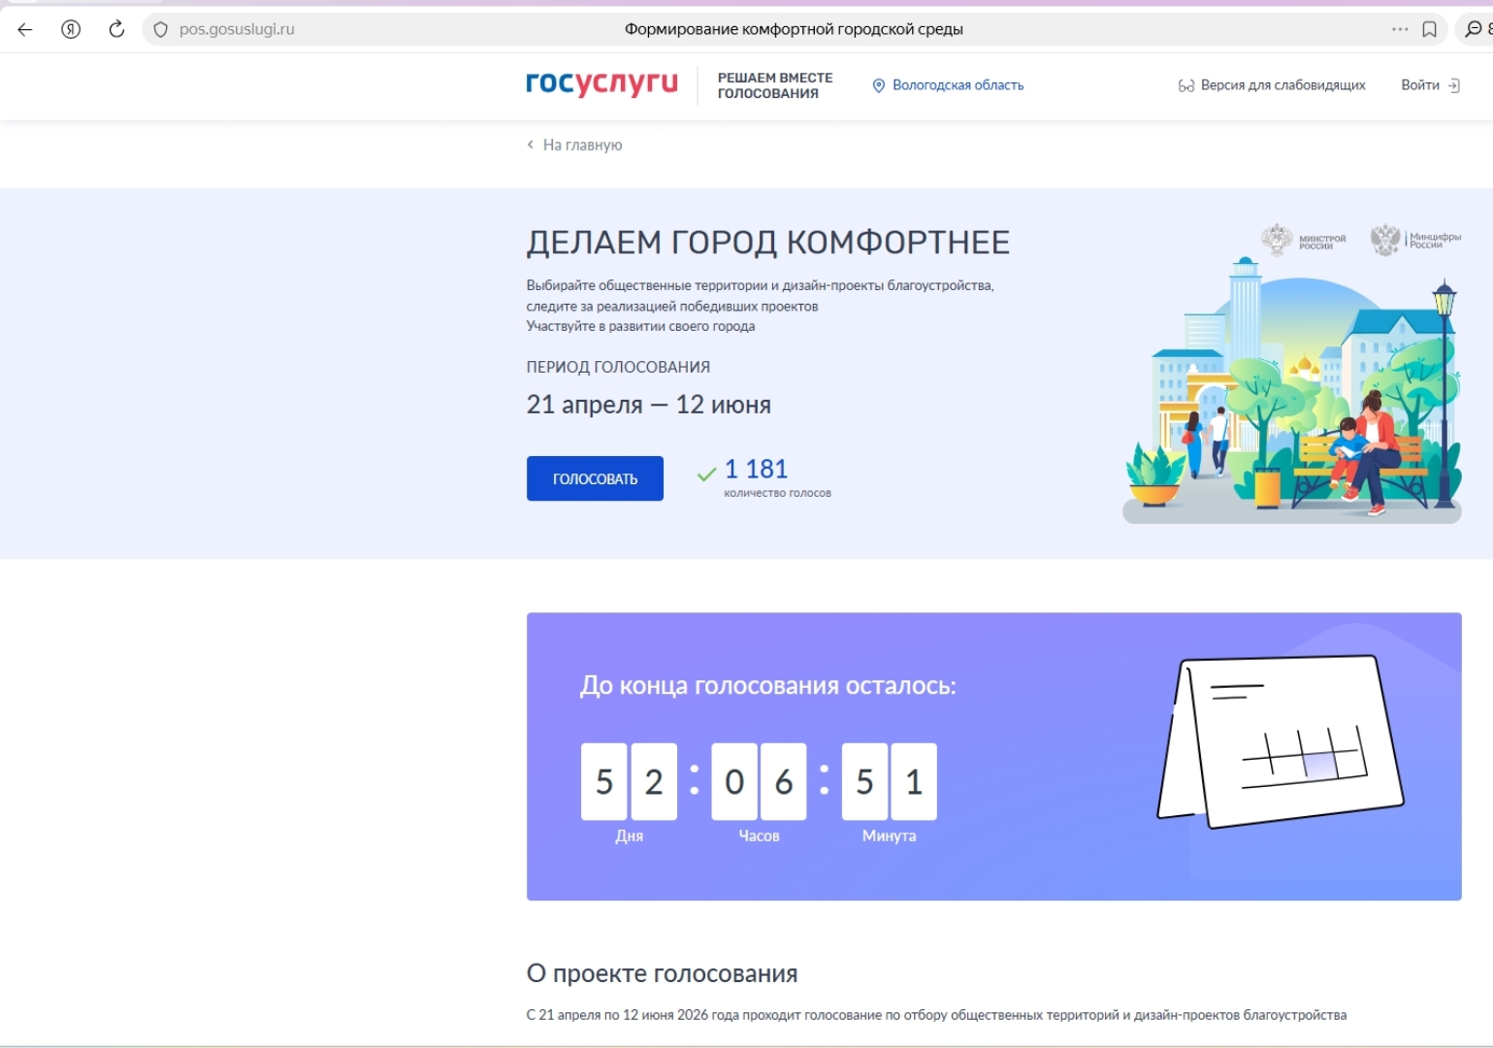The height and width of the screenshot is (1048, 1493).
Task: Click the Госуслуги logo
Action: [x=601, y=83]
